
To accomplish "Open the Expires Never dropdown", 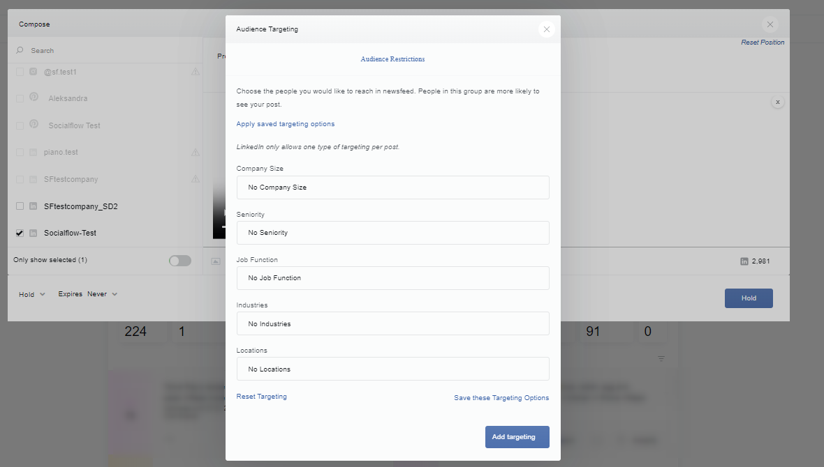I will (88, 294).
